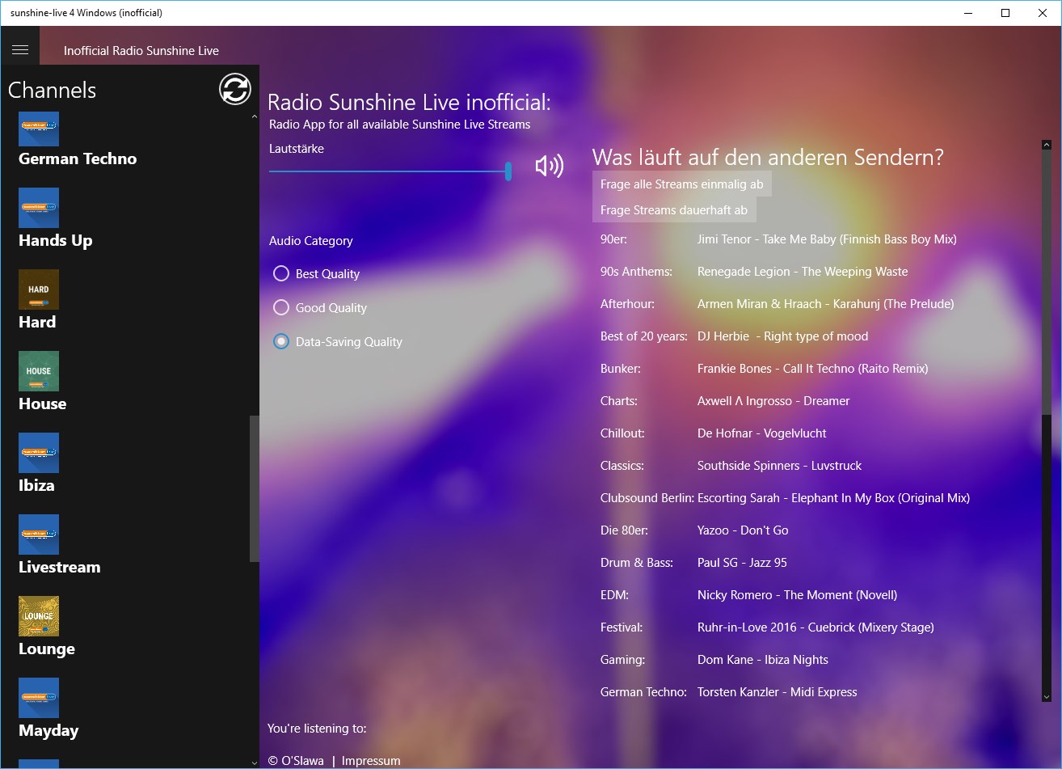
Task: Select the House channel label
Action: pyautogui.click(x=42, y=404)
